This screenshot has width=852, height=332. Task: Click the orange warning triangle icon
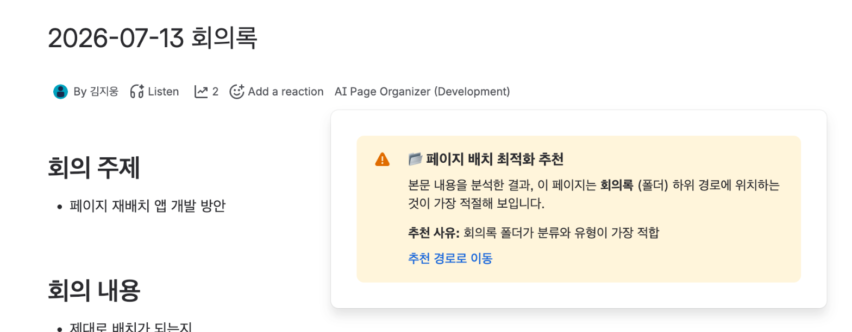click(383, 159)
